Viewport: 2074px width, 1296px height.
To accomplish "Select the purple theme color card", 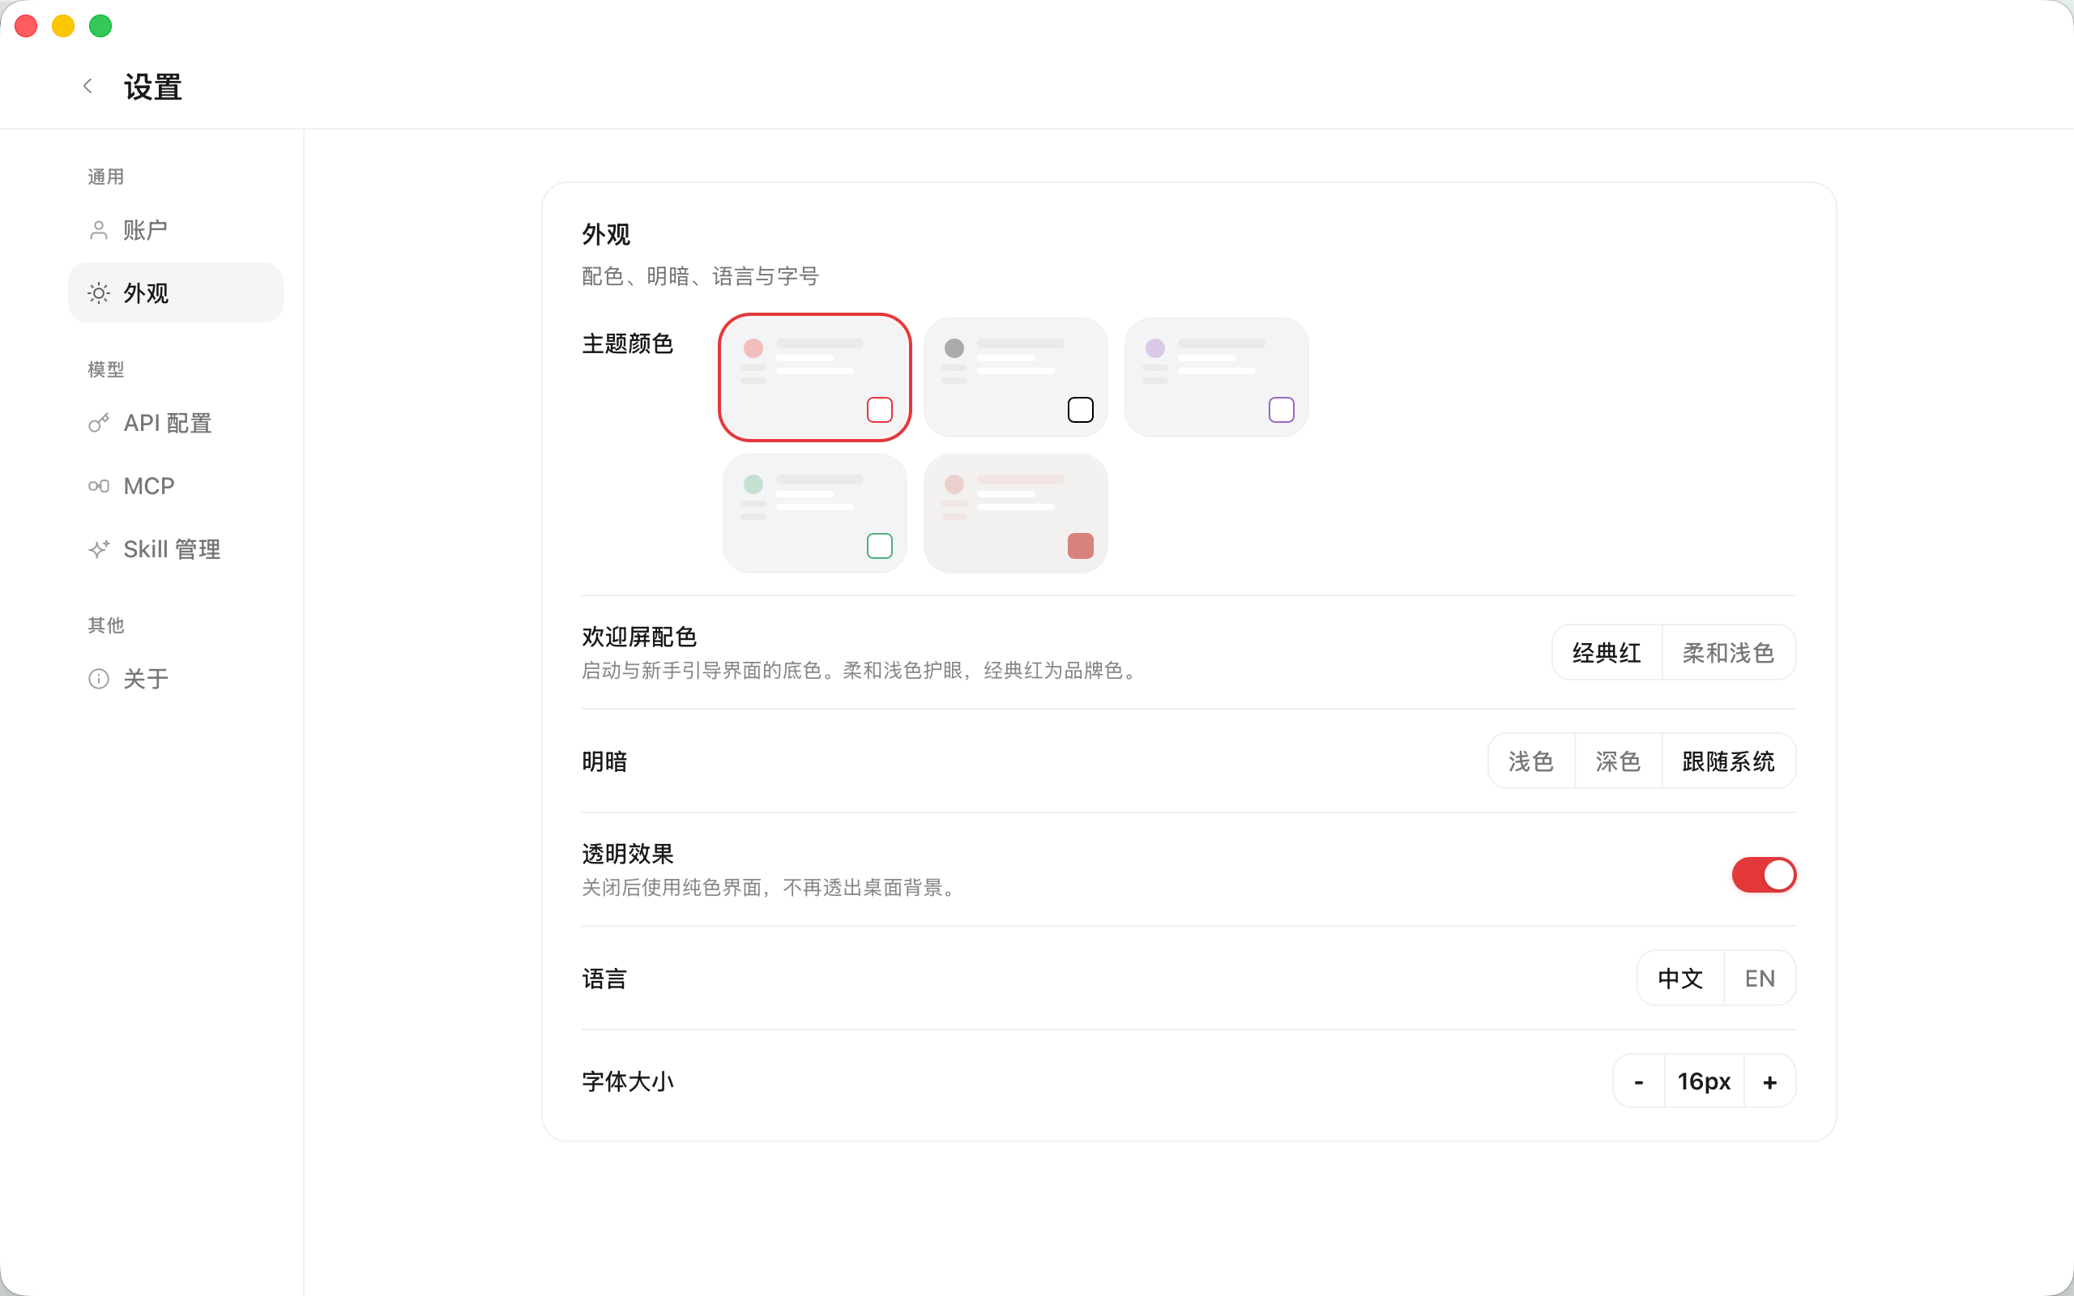I will (1216, 377).
